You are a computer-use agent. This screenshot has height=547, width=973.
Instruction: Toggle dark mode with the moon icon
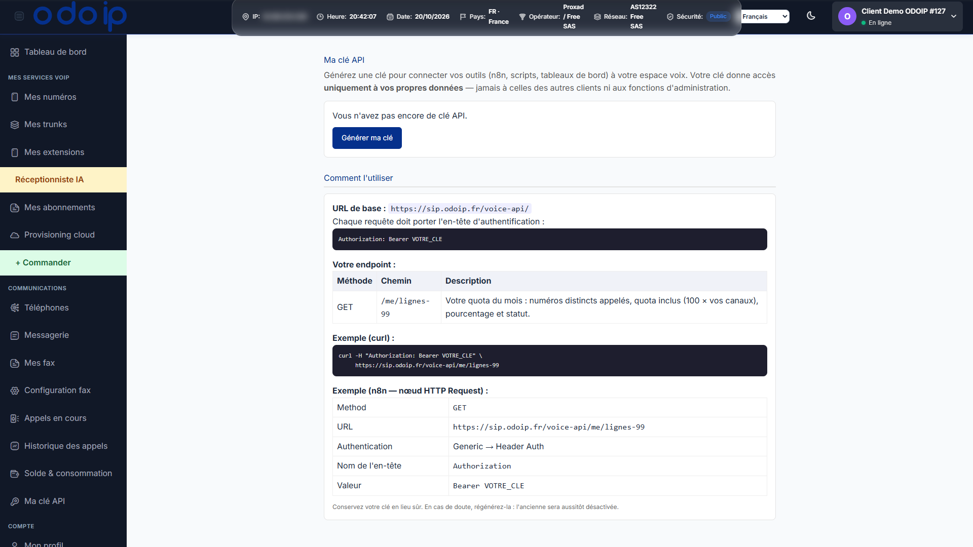click(811, 16)
